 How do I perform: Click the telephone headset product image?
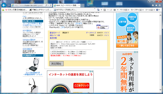[x=33, y=64]
